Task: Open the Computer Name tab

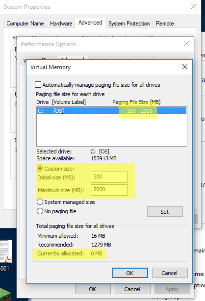Action: coord(25,24)
